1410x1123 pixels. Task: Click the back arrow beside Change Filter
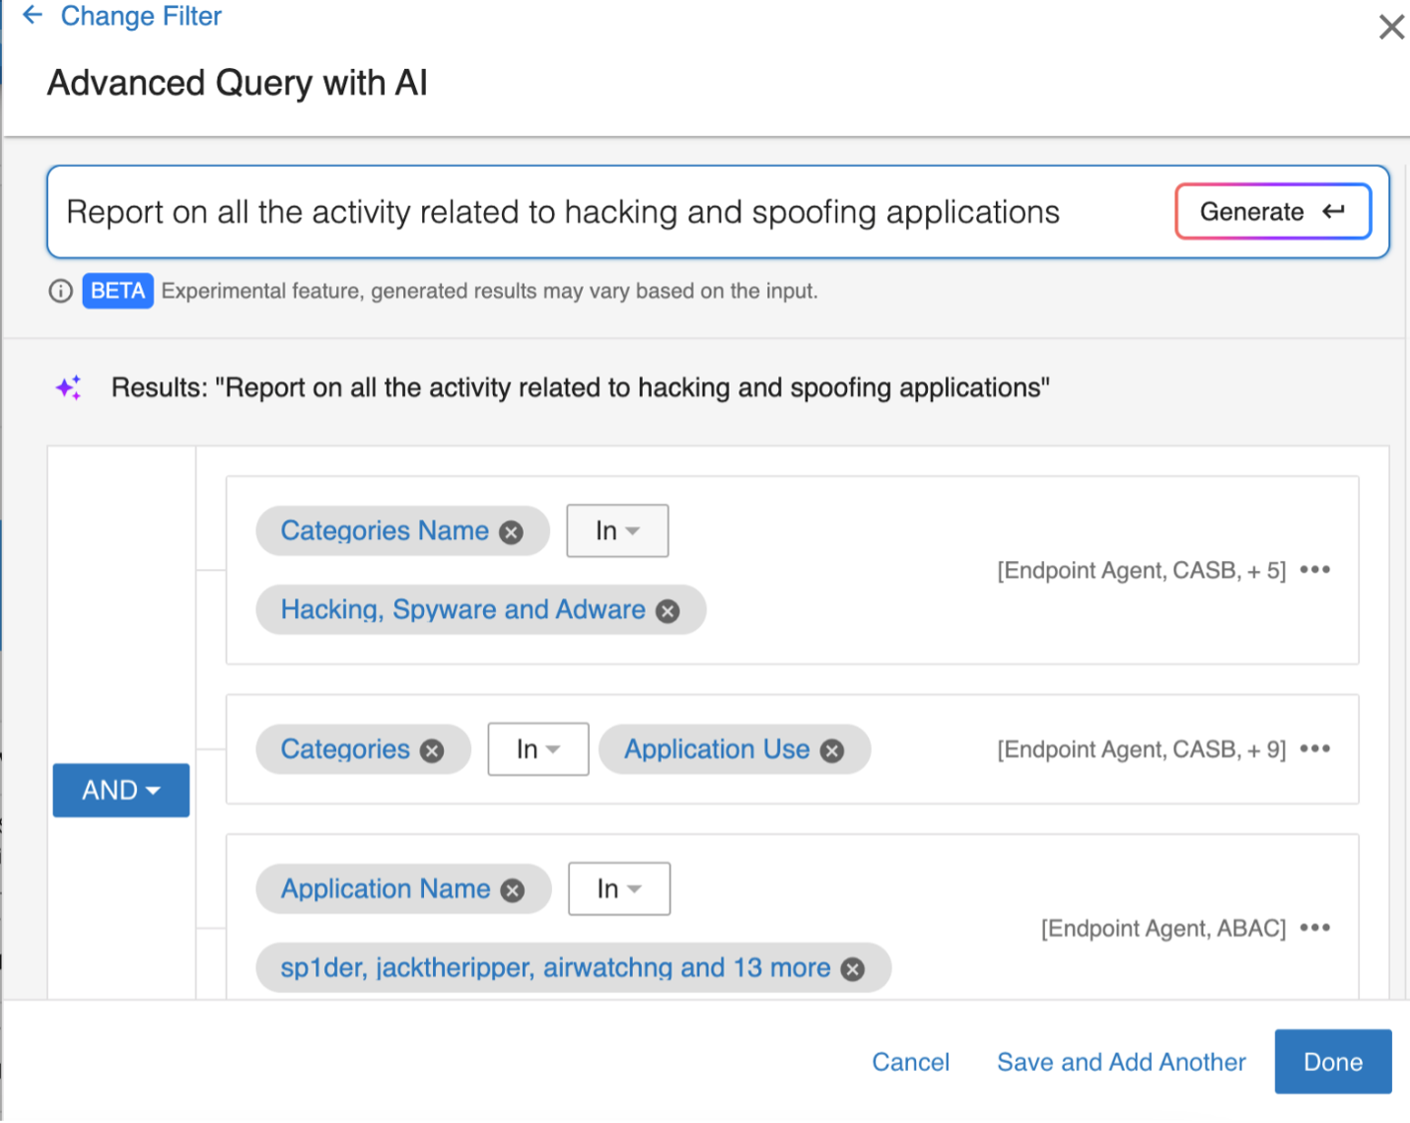31,16
